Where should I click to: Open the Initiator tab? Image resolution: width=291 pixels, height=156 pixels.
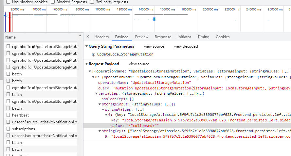(x=184, y=37)
